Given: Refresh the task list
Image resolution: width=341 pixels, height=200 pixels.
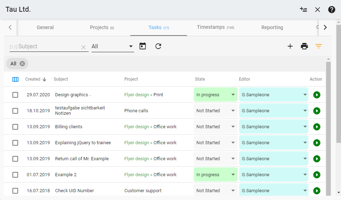Looking at the screenshot, I should (158, 46).
